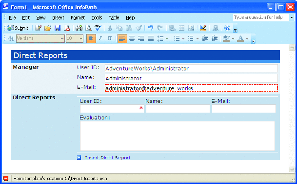Open the Verdana font name dropdown
The width and height of the screenshot is (297, 184).
point(62,39)
